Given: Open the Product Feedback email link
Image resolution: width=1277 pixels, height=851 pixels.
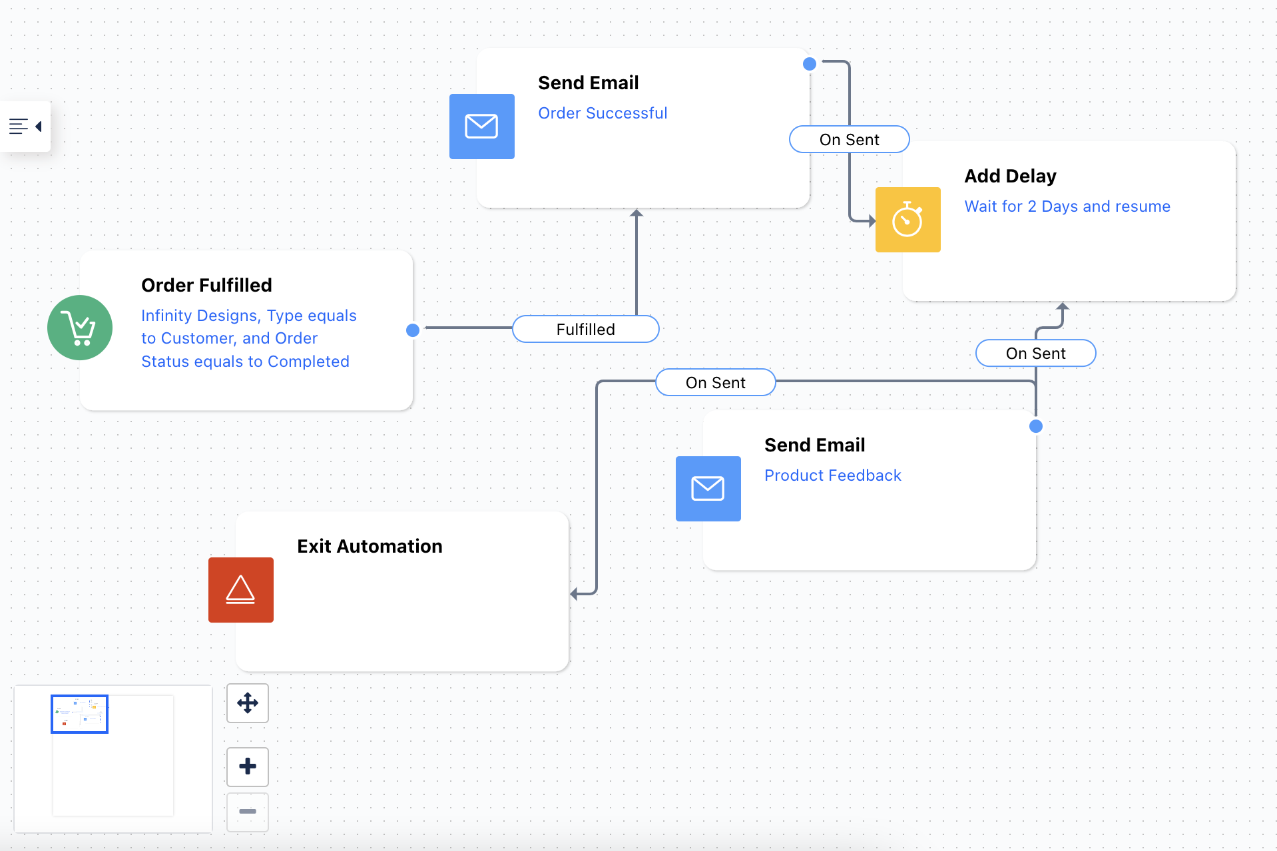Looking at the screenshot, I should click(x=832, y=475).
